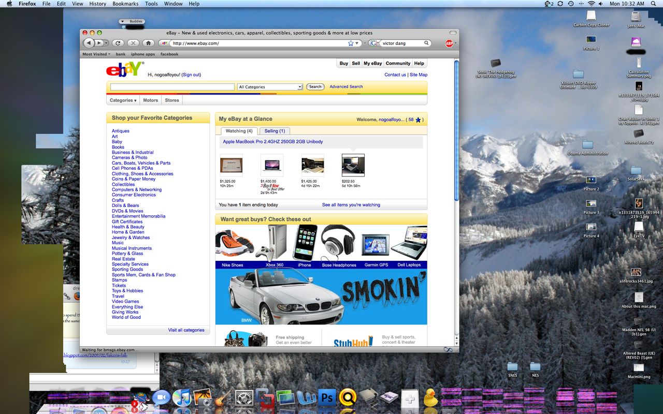Launch VMware Fusion from the dock
This screenshot has height=414, width=663.
click(265, 397)
